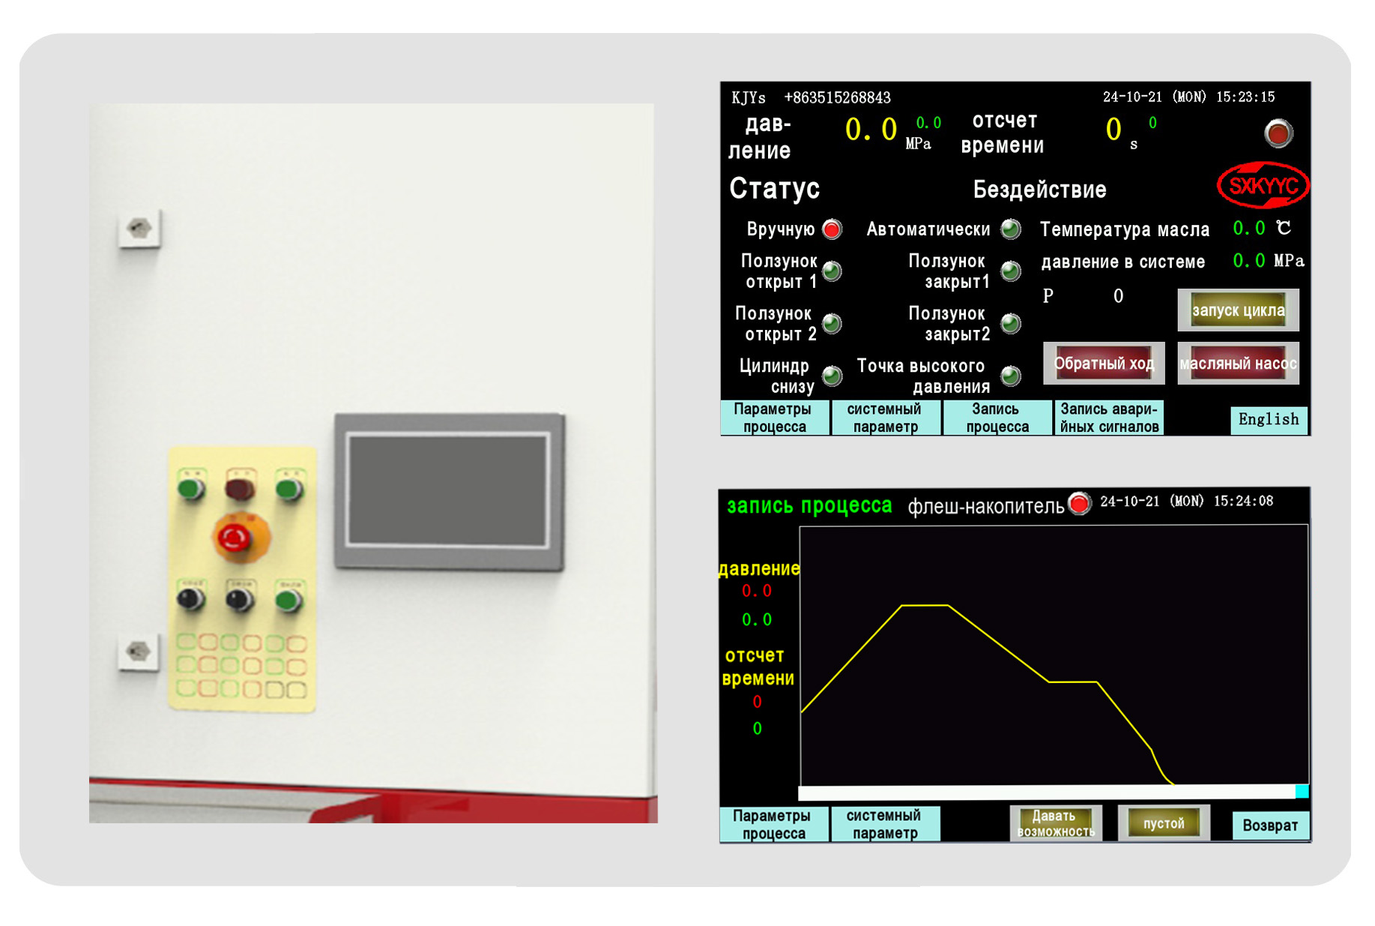Click the SXKYYC red logo
Screen dimensions: 1375x926
(1262, 186)
